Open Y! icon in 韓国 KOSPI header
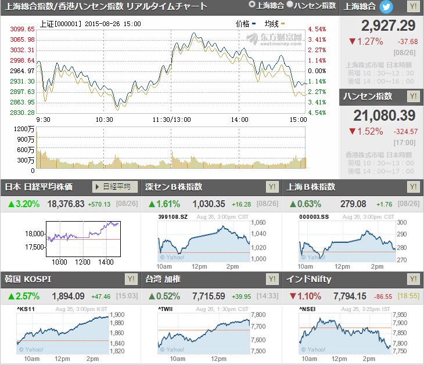This screenshot has height=365, width=424. [131, 279]
